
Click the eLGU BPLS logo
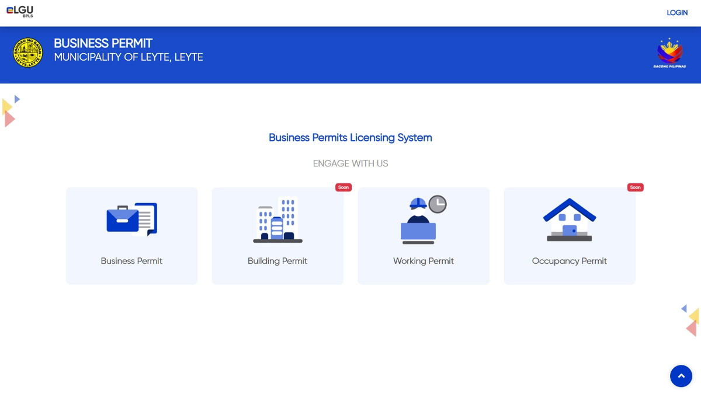(x=20, y=12)
